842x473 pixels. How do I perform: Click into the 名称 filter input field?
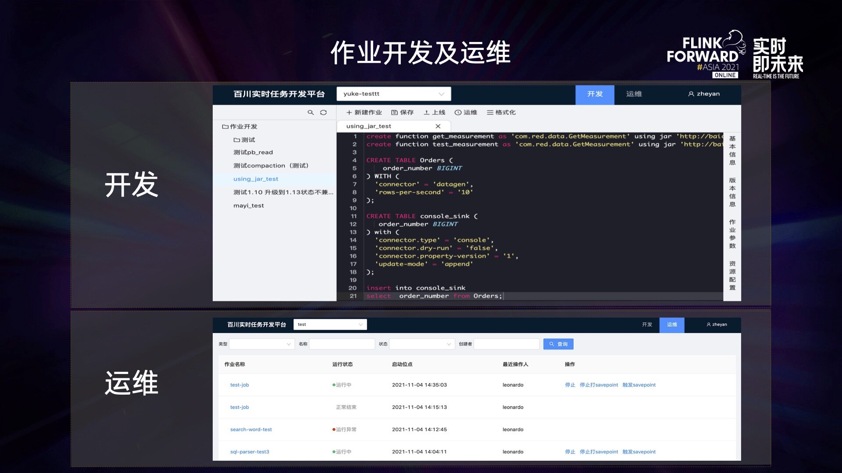click(x=342, y=344)
